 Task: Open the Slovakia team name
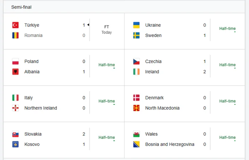click(x=33, y=134)
